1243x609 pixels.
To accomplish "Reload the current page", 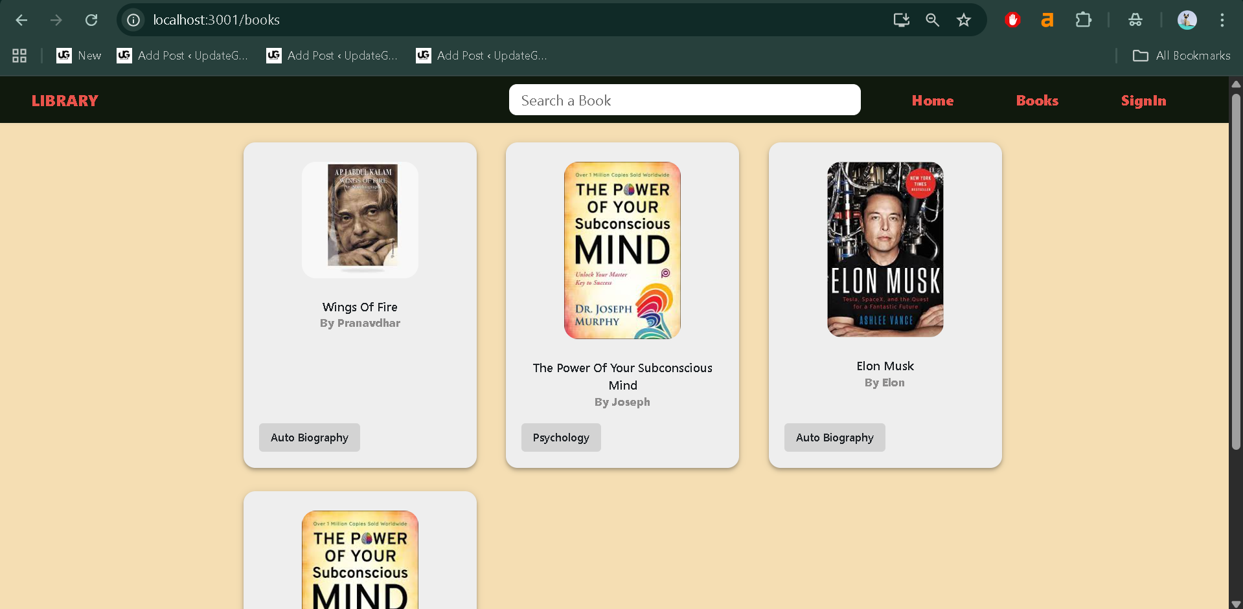I will pos(91,20).
